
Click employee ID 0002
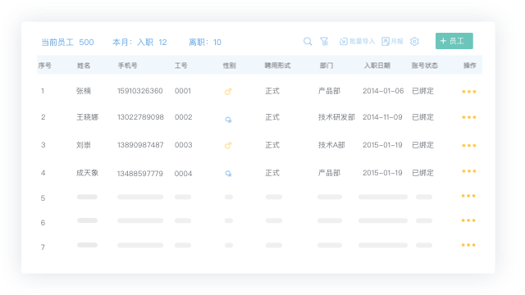(184, 117)
